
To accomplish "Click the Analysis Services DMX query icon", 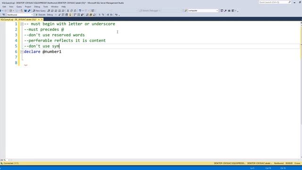I will point(56,10).
